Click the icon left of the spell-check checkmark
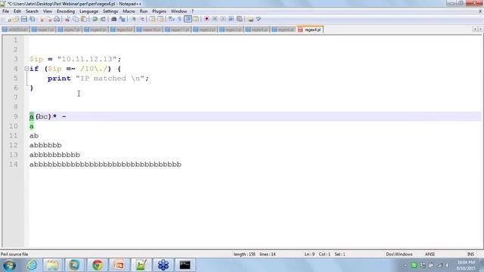Screen dimensions: 484x272 [x=250, y=19]
